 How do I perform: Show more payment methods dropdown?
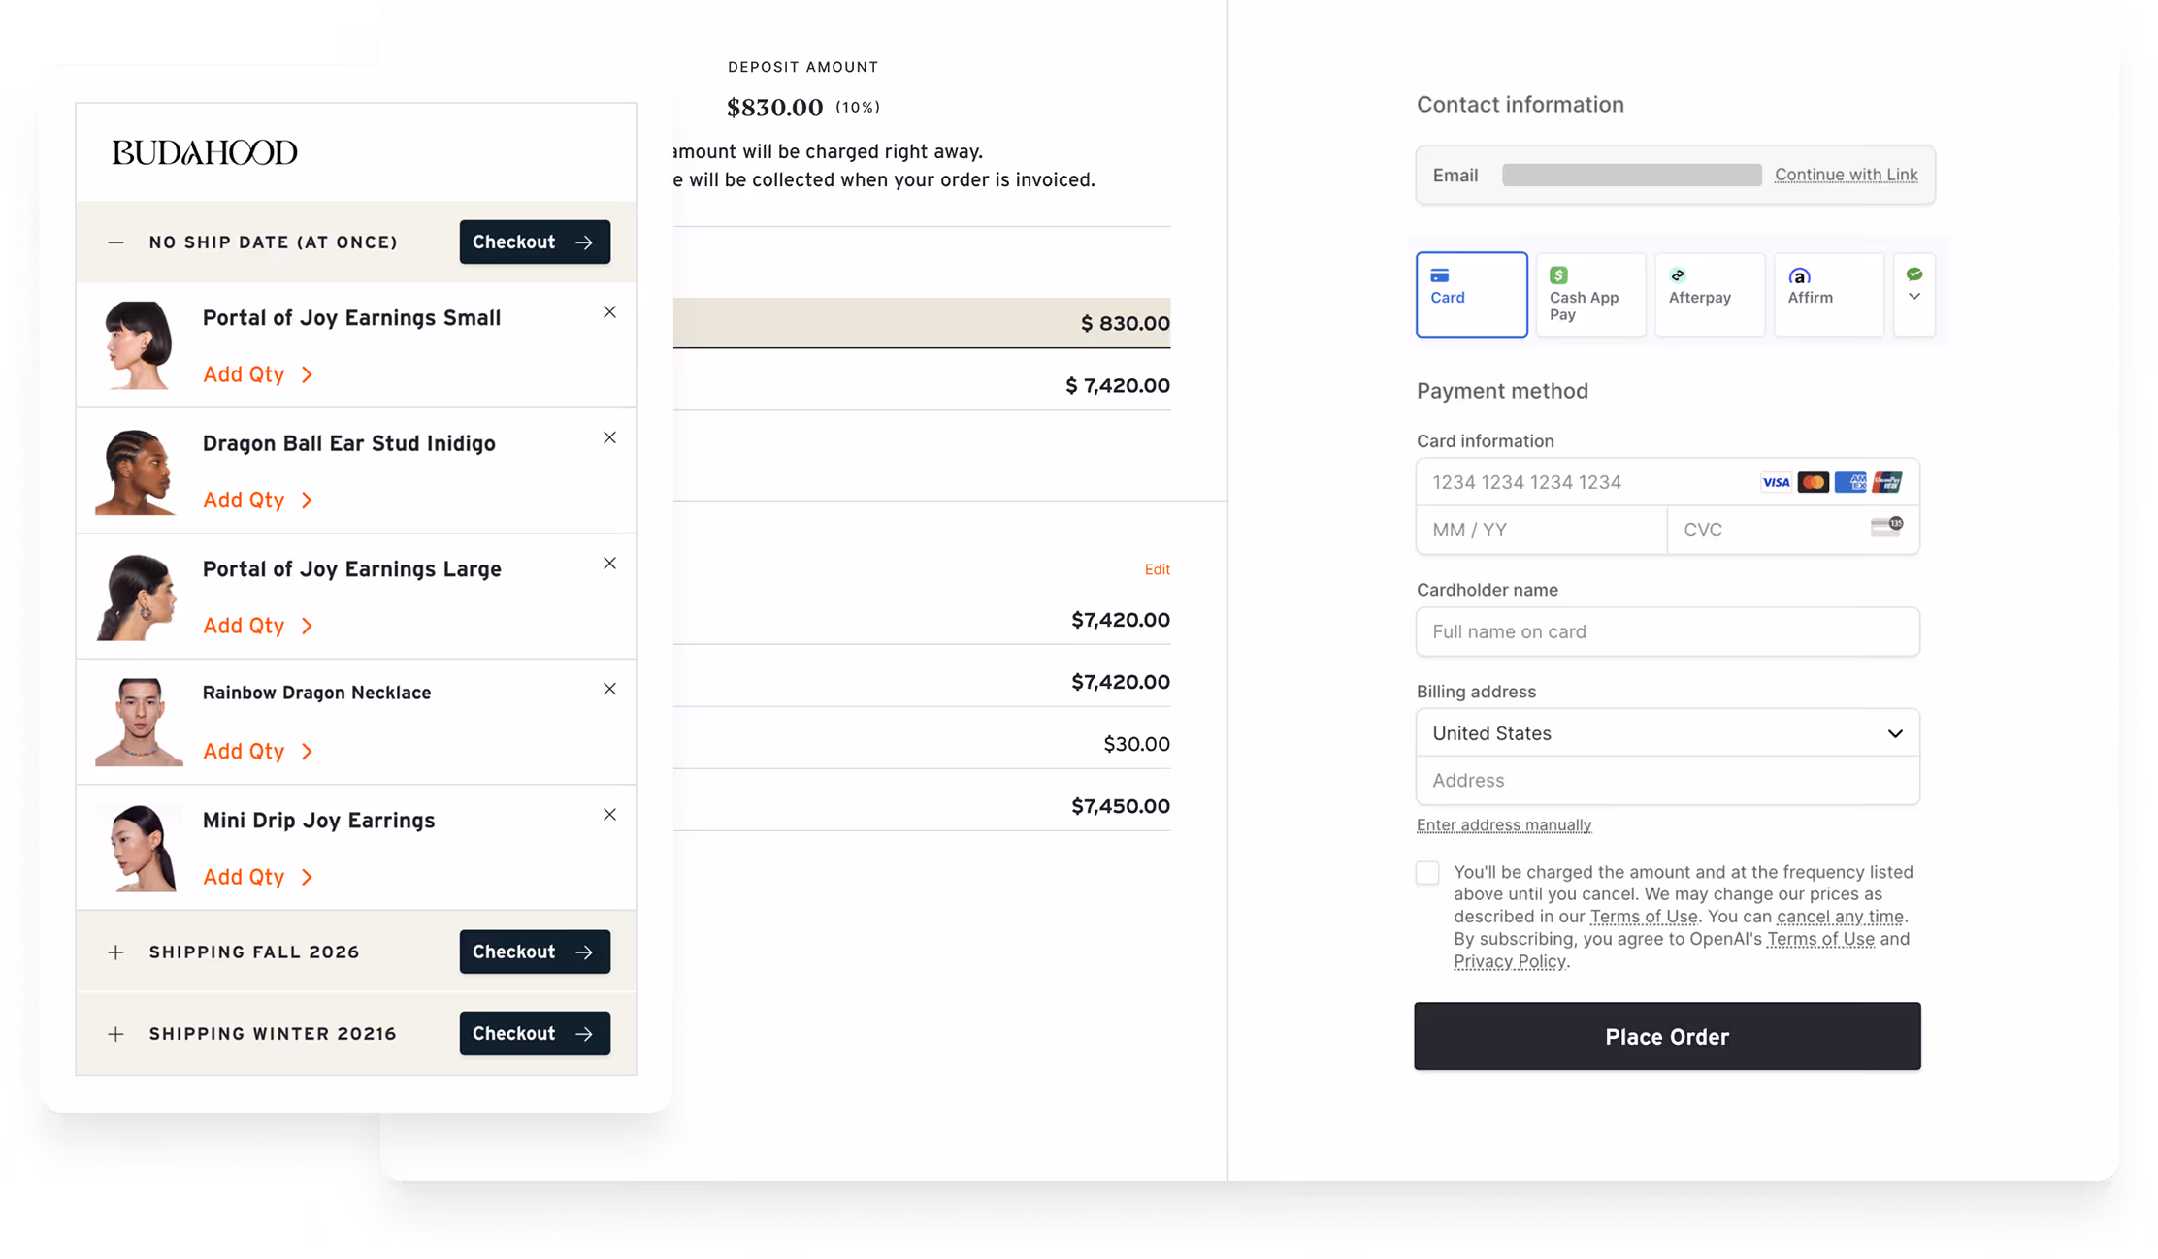tap(1913, 294)
